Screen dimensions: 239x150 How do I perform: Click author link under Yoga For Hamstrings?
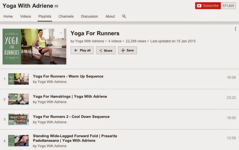click(x=52, y=102)
